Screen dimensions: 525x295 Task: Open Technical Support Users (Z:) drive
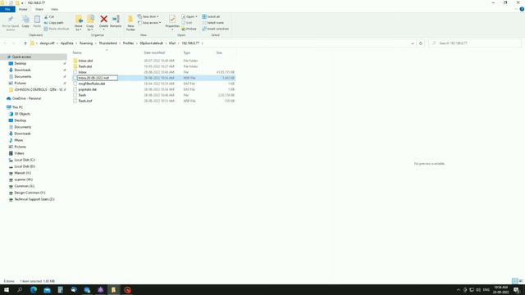[x=34, y=199]
